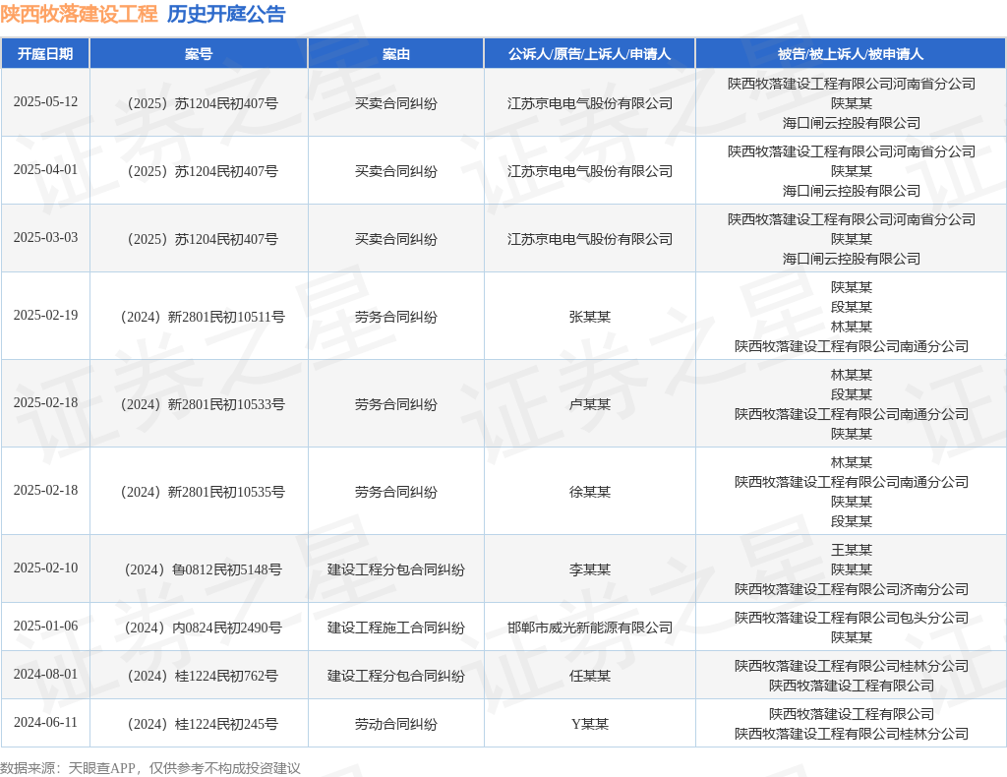Click the 建设工程施工合同纠纷 cell
The height and width of the screenshot is (777, 1007).
click(x=396, y=628)
